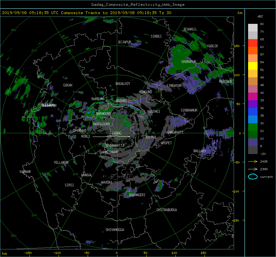Click the SHORAPUR city label

(189, 62)
